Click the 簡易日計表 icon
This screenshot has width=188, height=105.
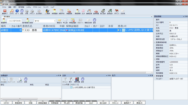88,21
